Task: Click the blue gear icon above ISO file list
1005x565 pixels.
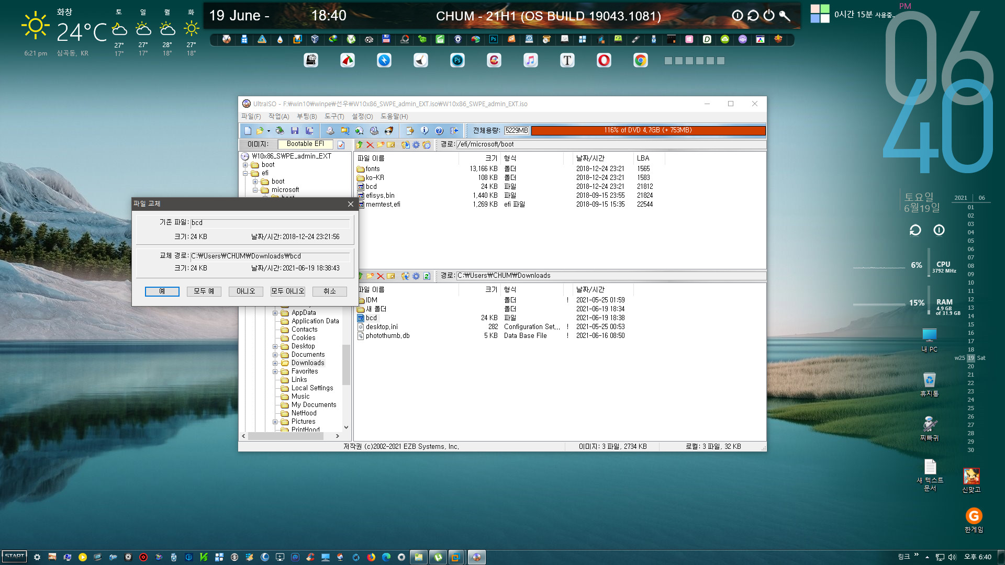Action: (x=416, y=145)
